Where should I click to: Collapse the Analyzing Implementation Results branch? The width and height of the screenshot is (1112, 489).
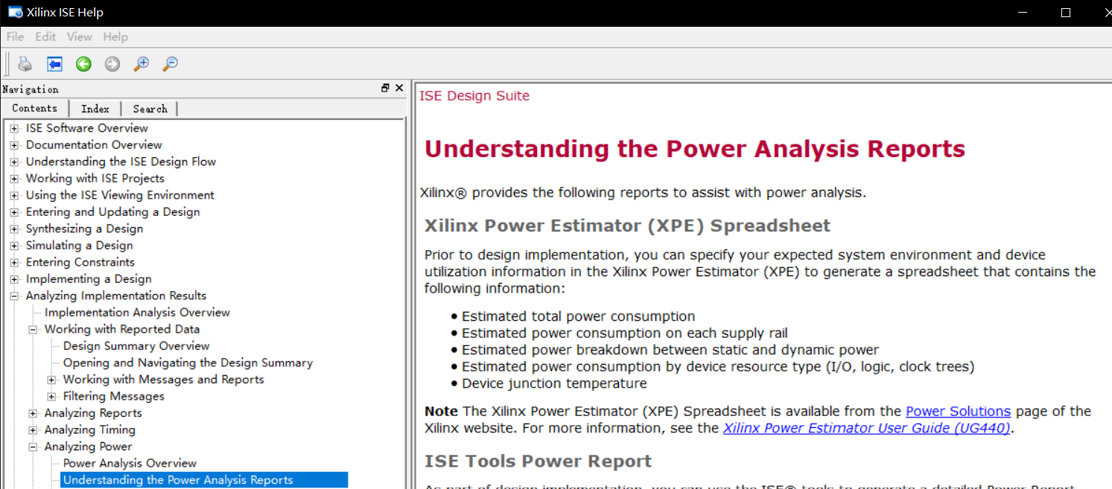click(13, 295)
